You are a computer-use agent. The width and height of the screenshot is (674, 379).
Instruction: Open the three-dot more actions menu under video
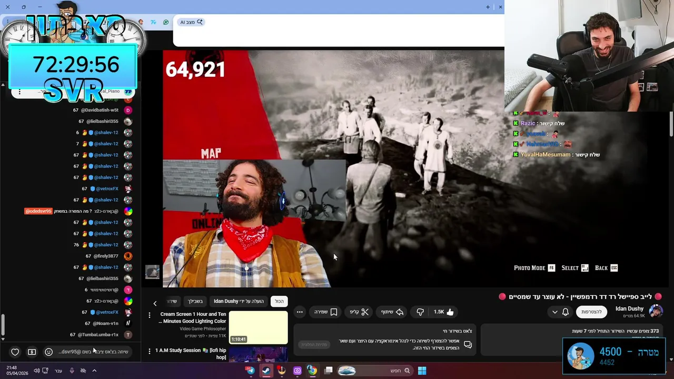(300, 312)
